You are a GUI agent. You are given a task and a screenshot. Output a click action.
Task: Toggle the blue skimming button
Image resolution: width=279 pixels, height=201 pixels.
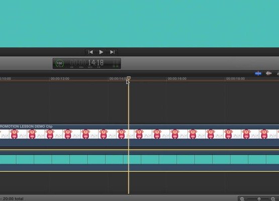(x=258, y=73)
